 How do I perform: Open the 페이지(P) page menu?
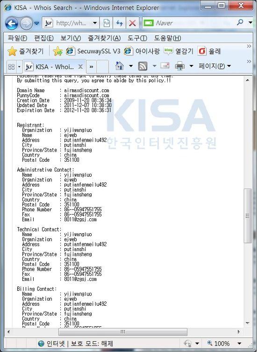214,66
